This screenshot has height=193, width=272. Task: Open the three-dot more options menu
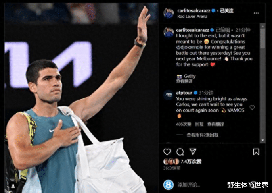256,13
